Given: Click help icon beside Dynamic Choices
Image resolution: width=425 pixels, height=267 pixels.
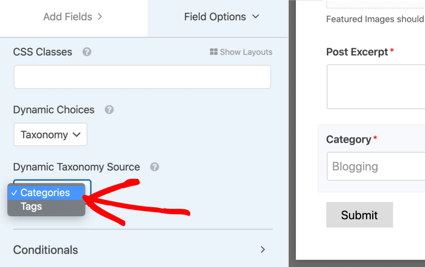Looking at the screenshot, I should pyautogui.click(x=109, y=110).
